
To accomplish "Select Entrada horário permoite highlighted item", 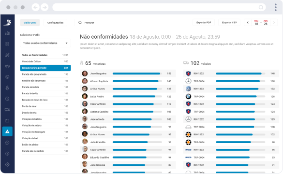I will pos(45,68).
